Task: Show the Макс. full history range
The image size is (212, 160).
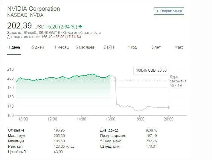Action: point(179,47)
